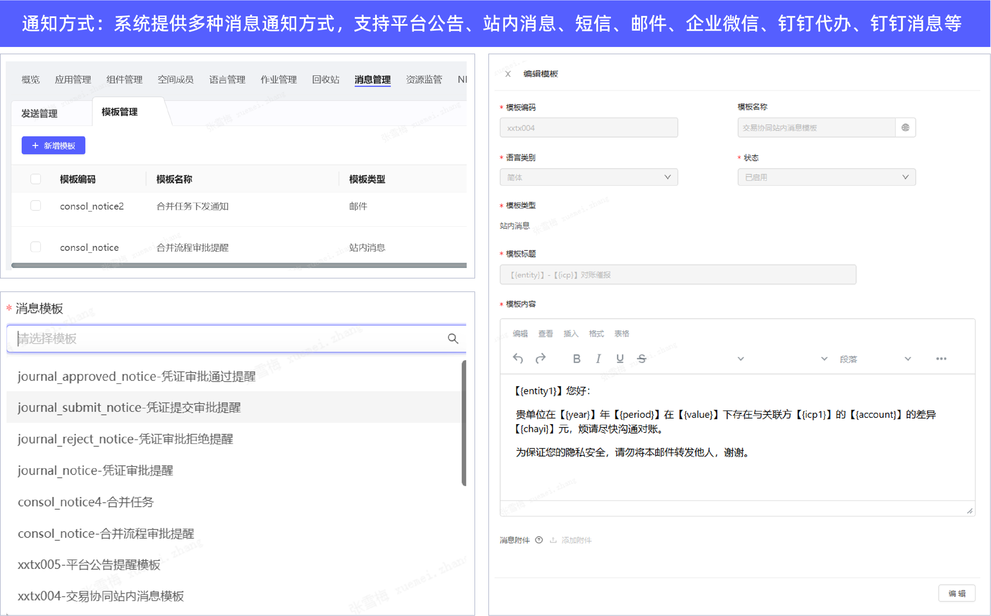Open the three-dot more options in editor toolbar

[x=941, y=359]
